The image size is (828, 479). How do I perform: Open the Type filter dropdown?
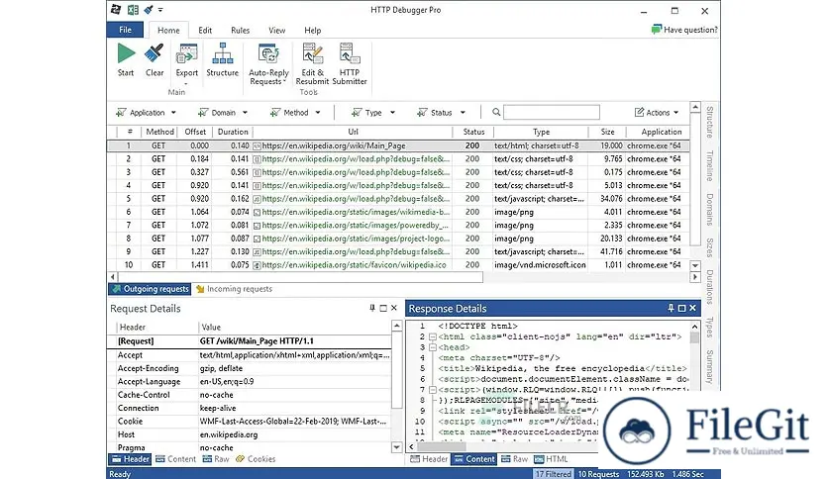pos(372,113)
